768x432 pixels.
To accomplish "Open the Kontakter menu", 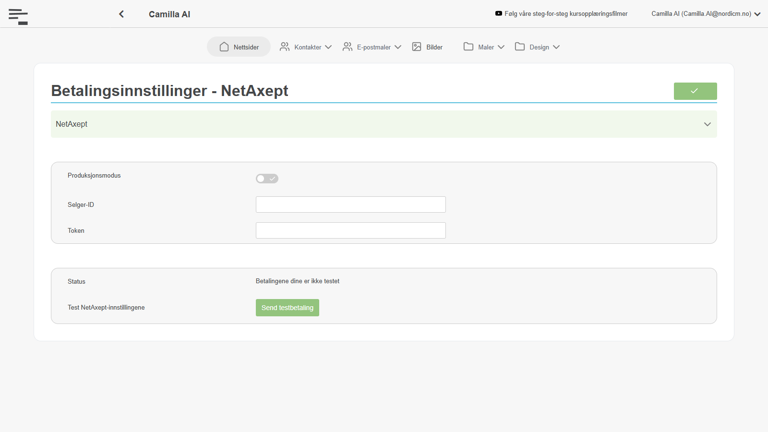I will (x=306, y=47).
